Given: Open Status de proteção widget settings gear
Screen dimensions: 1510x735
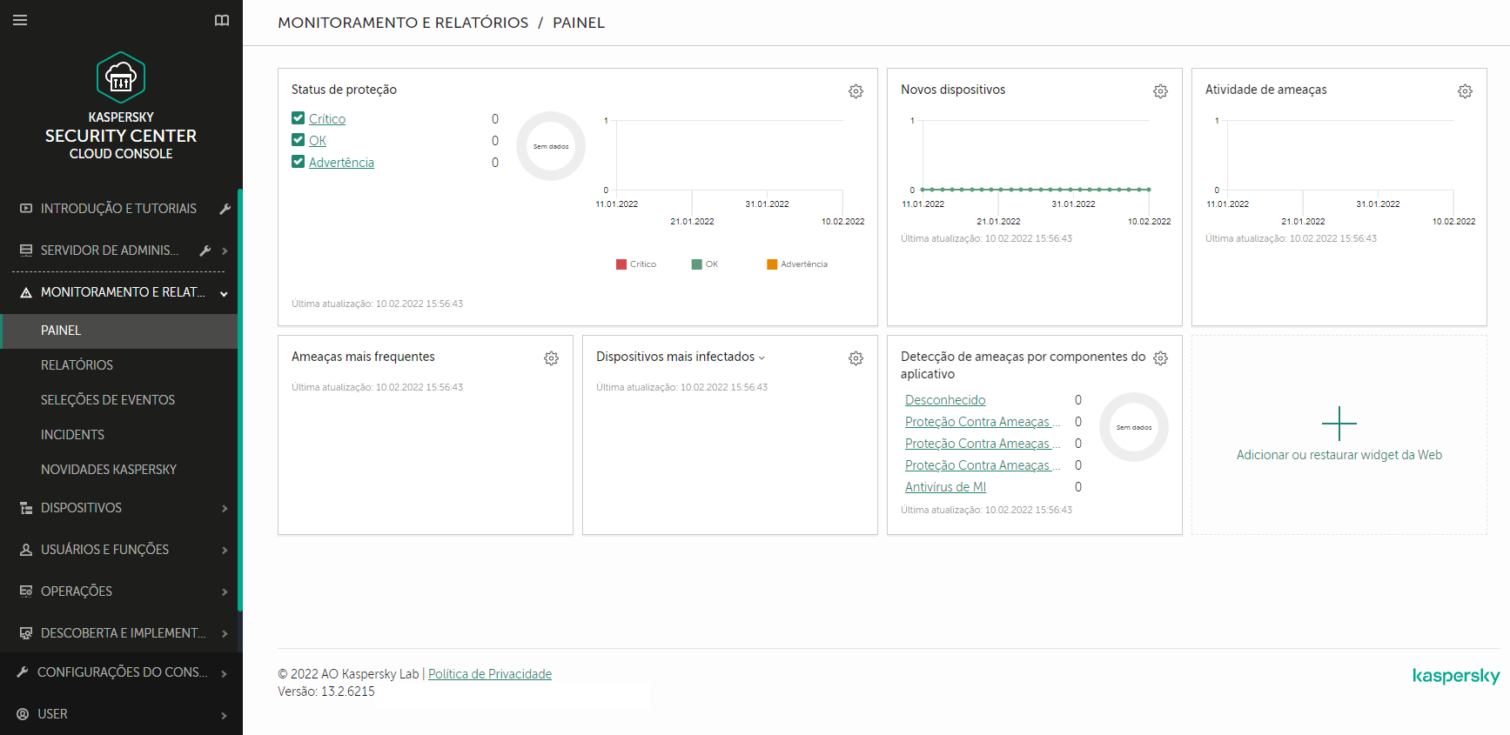Looking at the screenshot, I should click(856, 91).
